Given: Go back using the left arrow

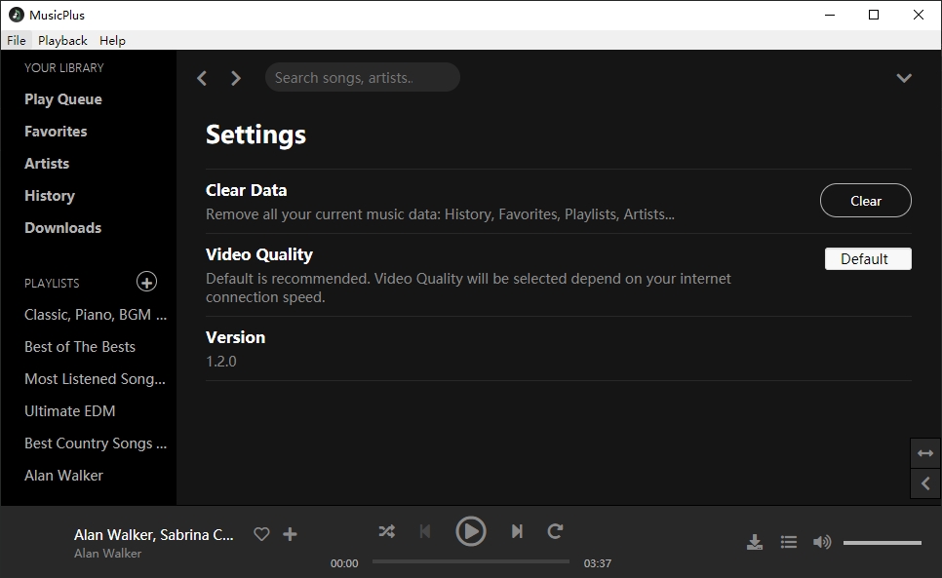Looking at the screenshot, I should pos(202,78).
